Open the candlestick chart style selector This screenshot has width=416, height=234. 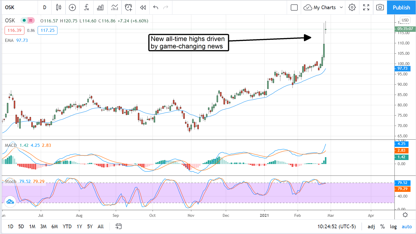click(59, 7)
